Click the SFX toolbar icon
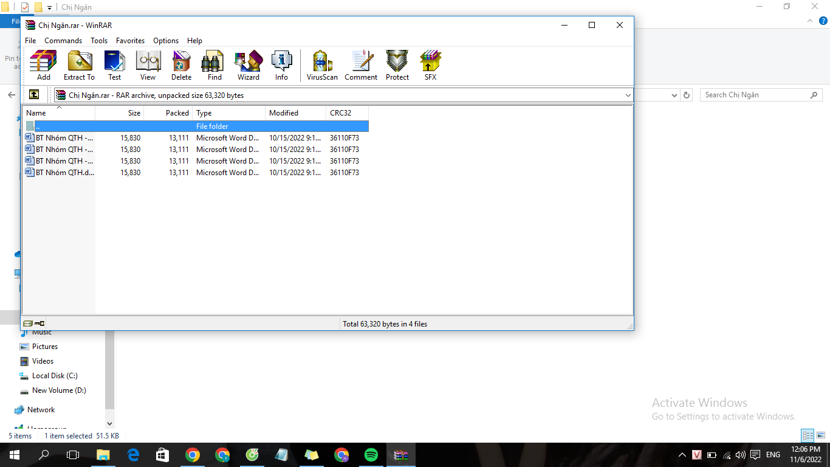Screen dimensions: 830x467 point(430,65)
